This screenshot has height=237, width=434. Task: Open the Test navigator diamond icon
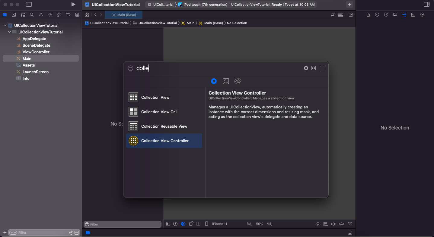50,14
